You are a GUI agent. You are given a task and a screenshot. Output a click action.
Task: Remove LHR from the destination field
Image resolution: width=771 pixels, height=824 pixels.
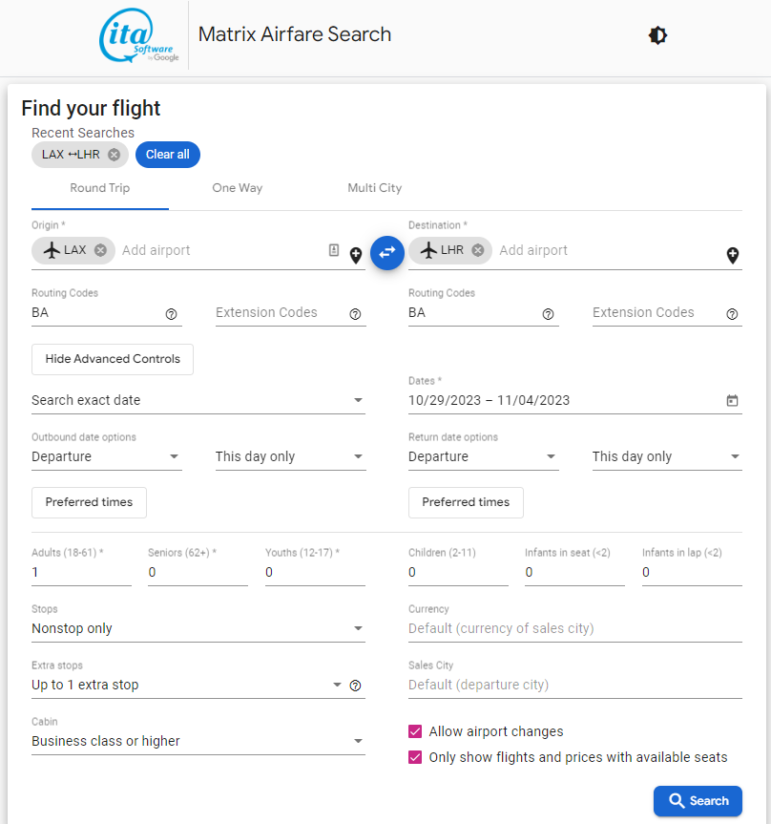(x=477, y=250)
